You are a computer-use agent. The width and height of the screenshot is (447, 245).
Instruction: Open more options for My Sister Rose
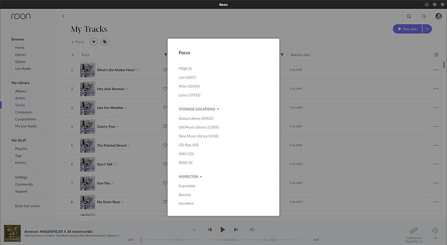click(x=436, y=202)
